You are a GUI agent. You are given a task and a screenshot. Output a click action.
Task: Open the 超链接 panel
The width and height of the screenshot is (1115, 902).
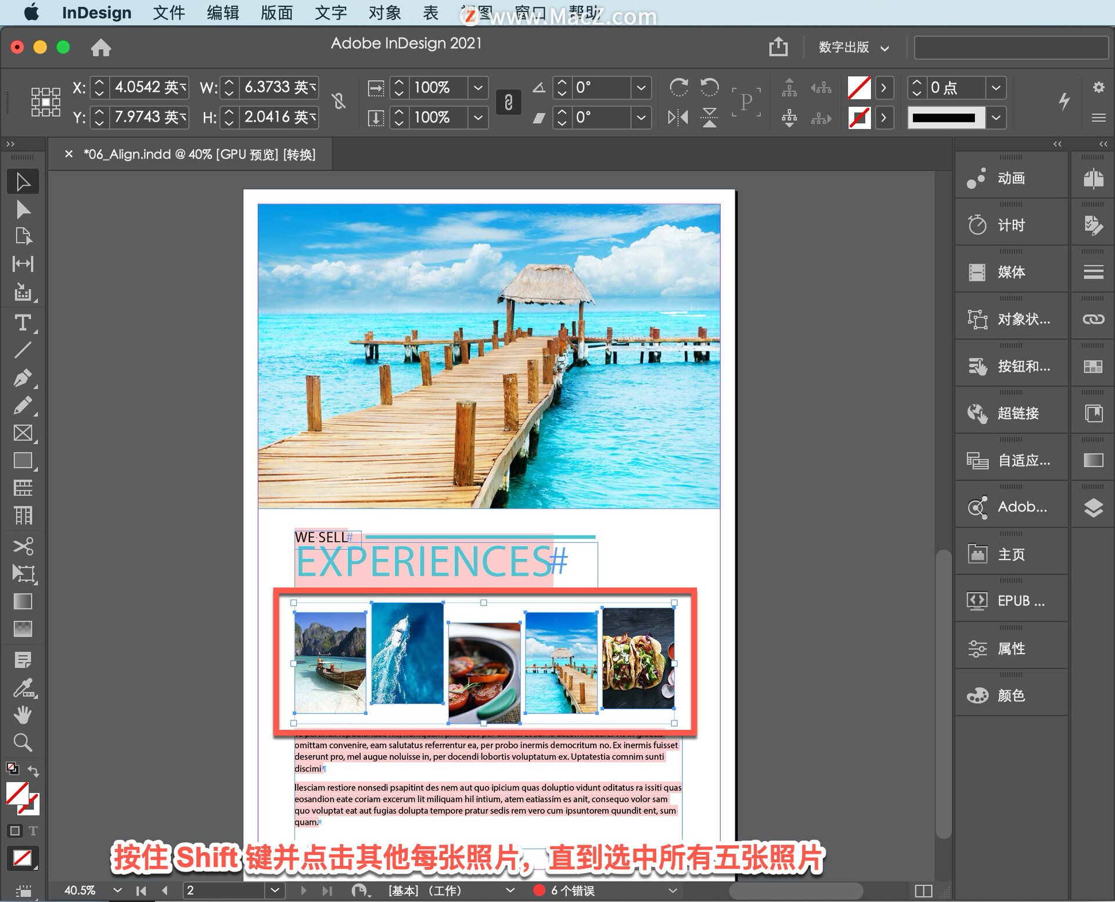tap(1011, 413)
